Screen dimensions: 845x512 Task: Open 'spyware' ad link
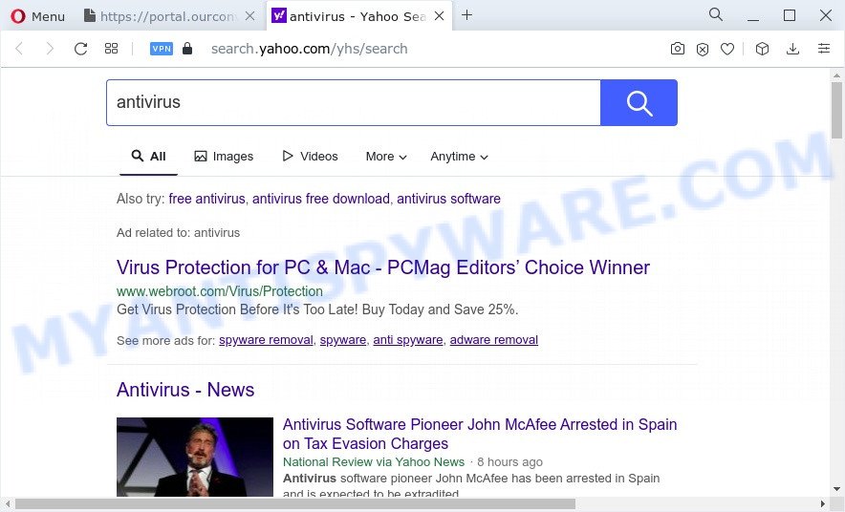(x=343, y=340)
